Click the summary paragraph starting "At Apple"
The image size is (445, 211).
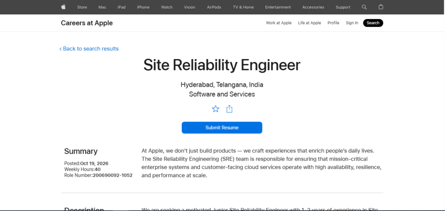[x=261, y=163]
